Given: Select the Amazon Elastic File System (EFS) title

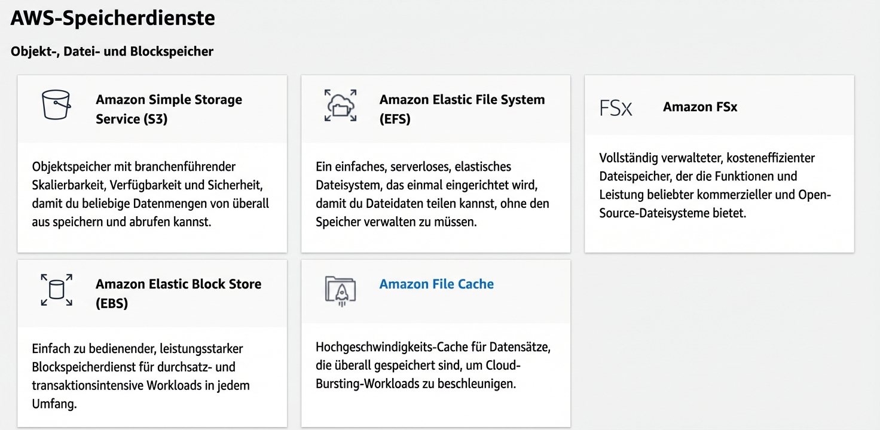Looking at the screenshot, I should coord(462,109).
